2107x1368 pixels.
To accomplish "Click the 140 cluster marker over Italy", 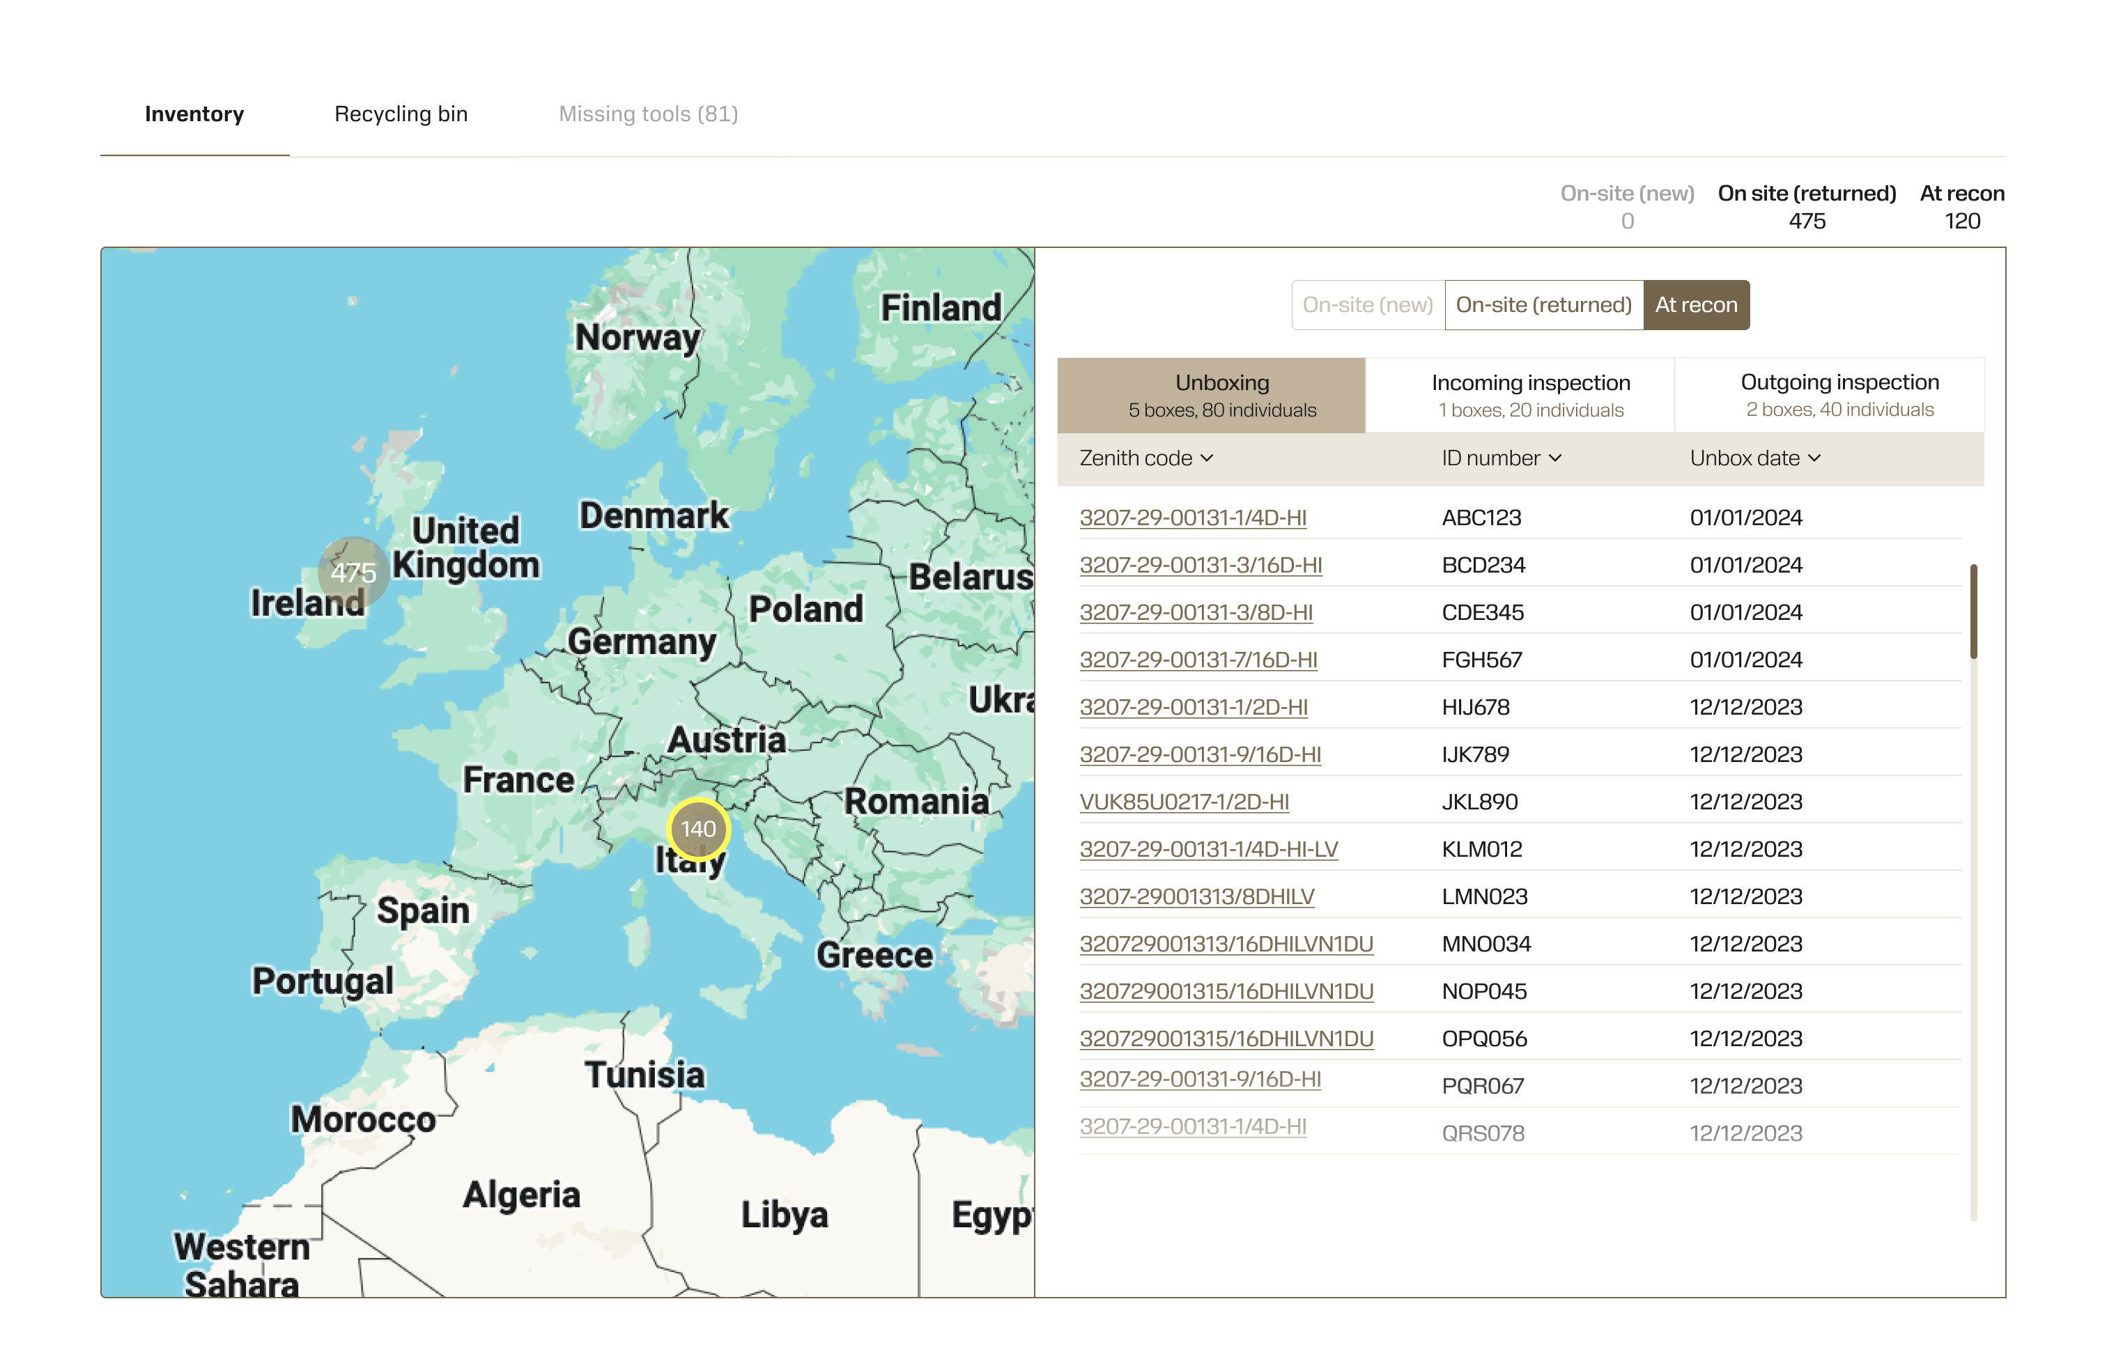I will (x=697, y=829).
